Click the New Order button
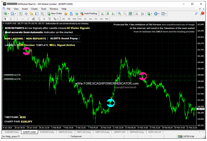This screenshot has width=207, height=141. coord(55,13)
